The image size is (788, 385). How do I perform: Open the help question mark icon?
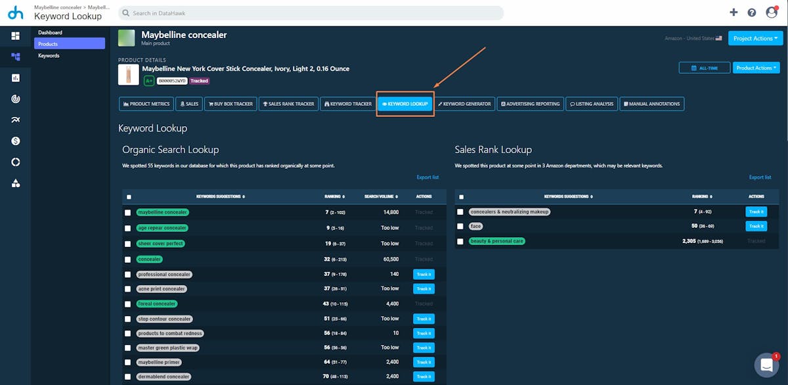click(752, 12)
